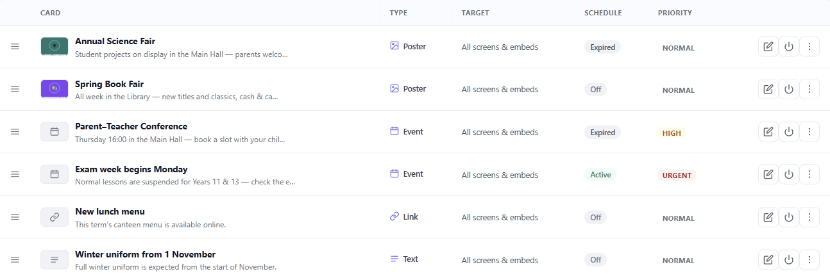Image resolution: width=830 pixels, height=276 pixels.
Task: Click text-lines thumbnail of Winter uniform card
Action: [55, 259]
